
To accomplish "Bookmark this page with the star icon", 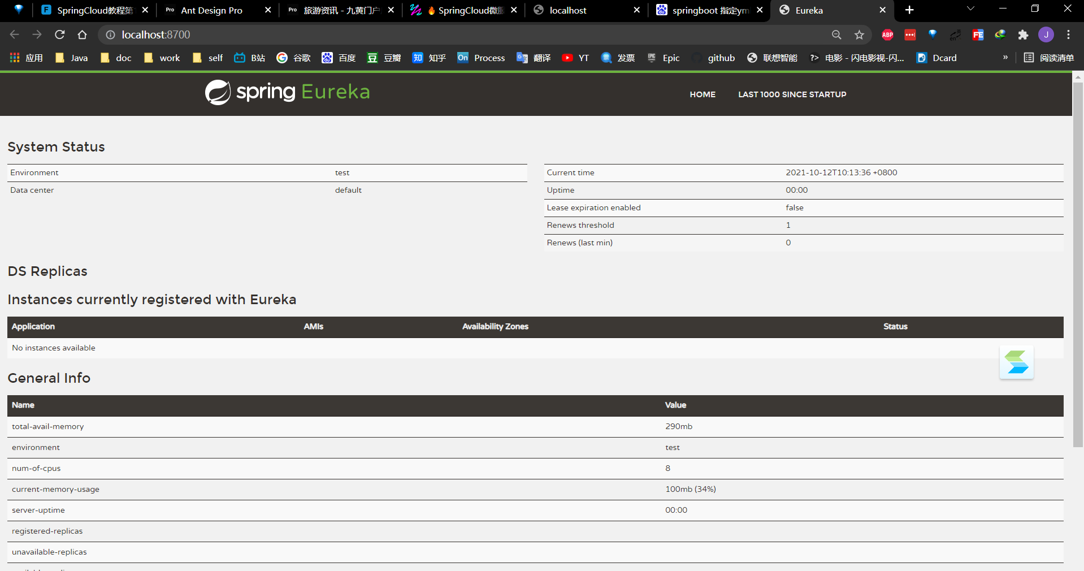I will (859, 34).
